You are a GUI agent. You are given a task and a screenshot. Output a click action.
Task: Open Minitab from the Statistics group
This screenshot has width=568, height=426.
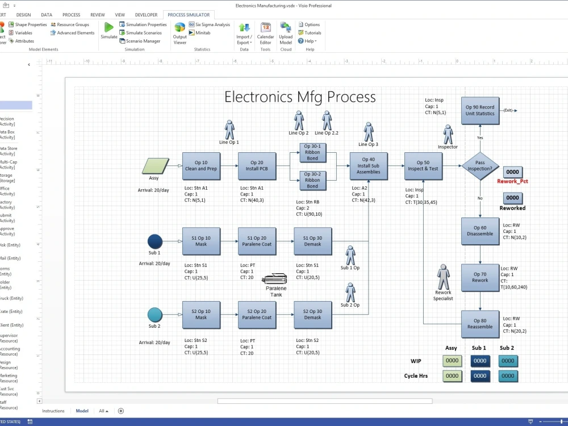click(202, 32)
